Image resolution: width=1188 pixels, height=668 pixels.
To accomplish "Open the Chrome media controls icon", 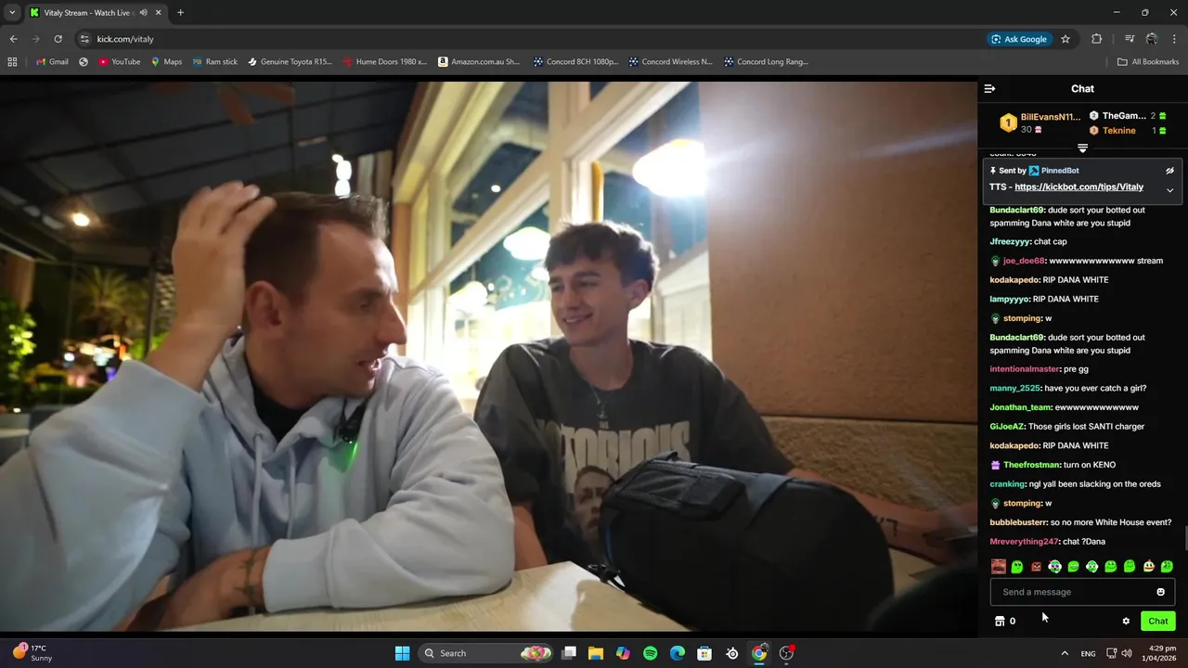I will click(x=1130, y=39).
